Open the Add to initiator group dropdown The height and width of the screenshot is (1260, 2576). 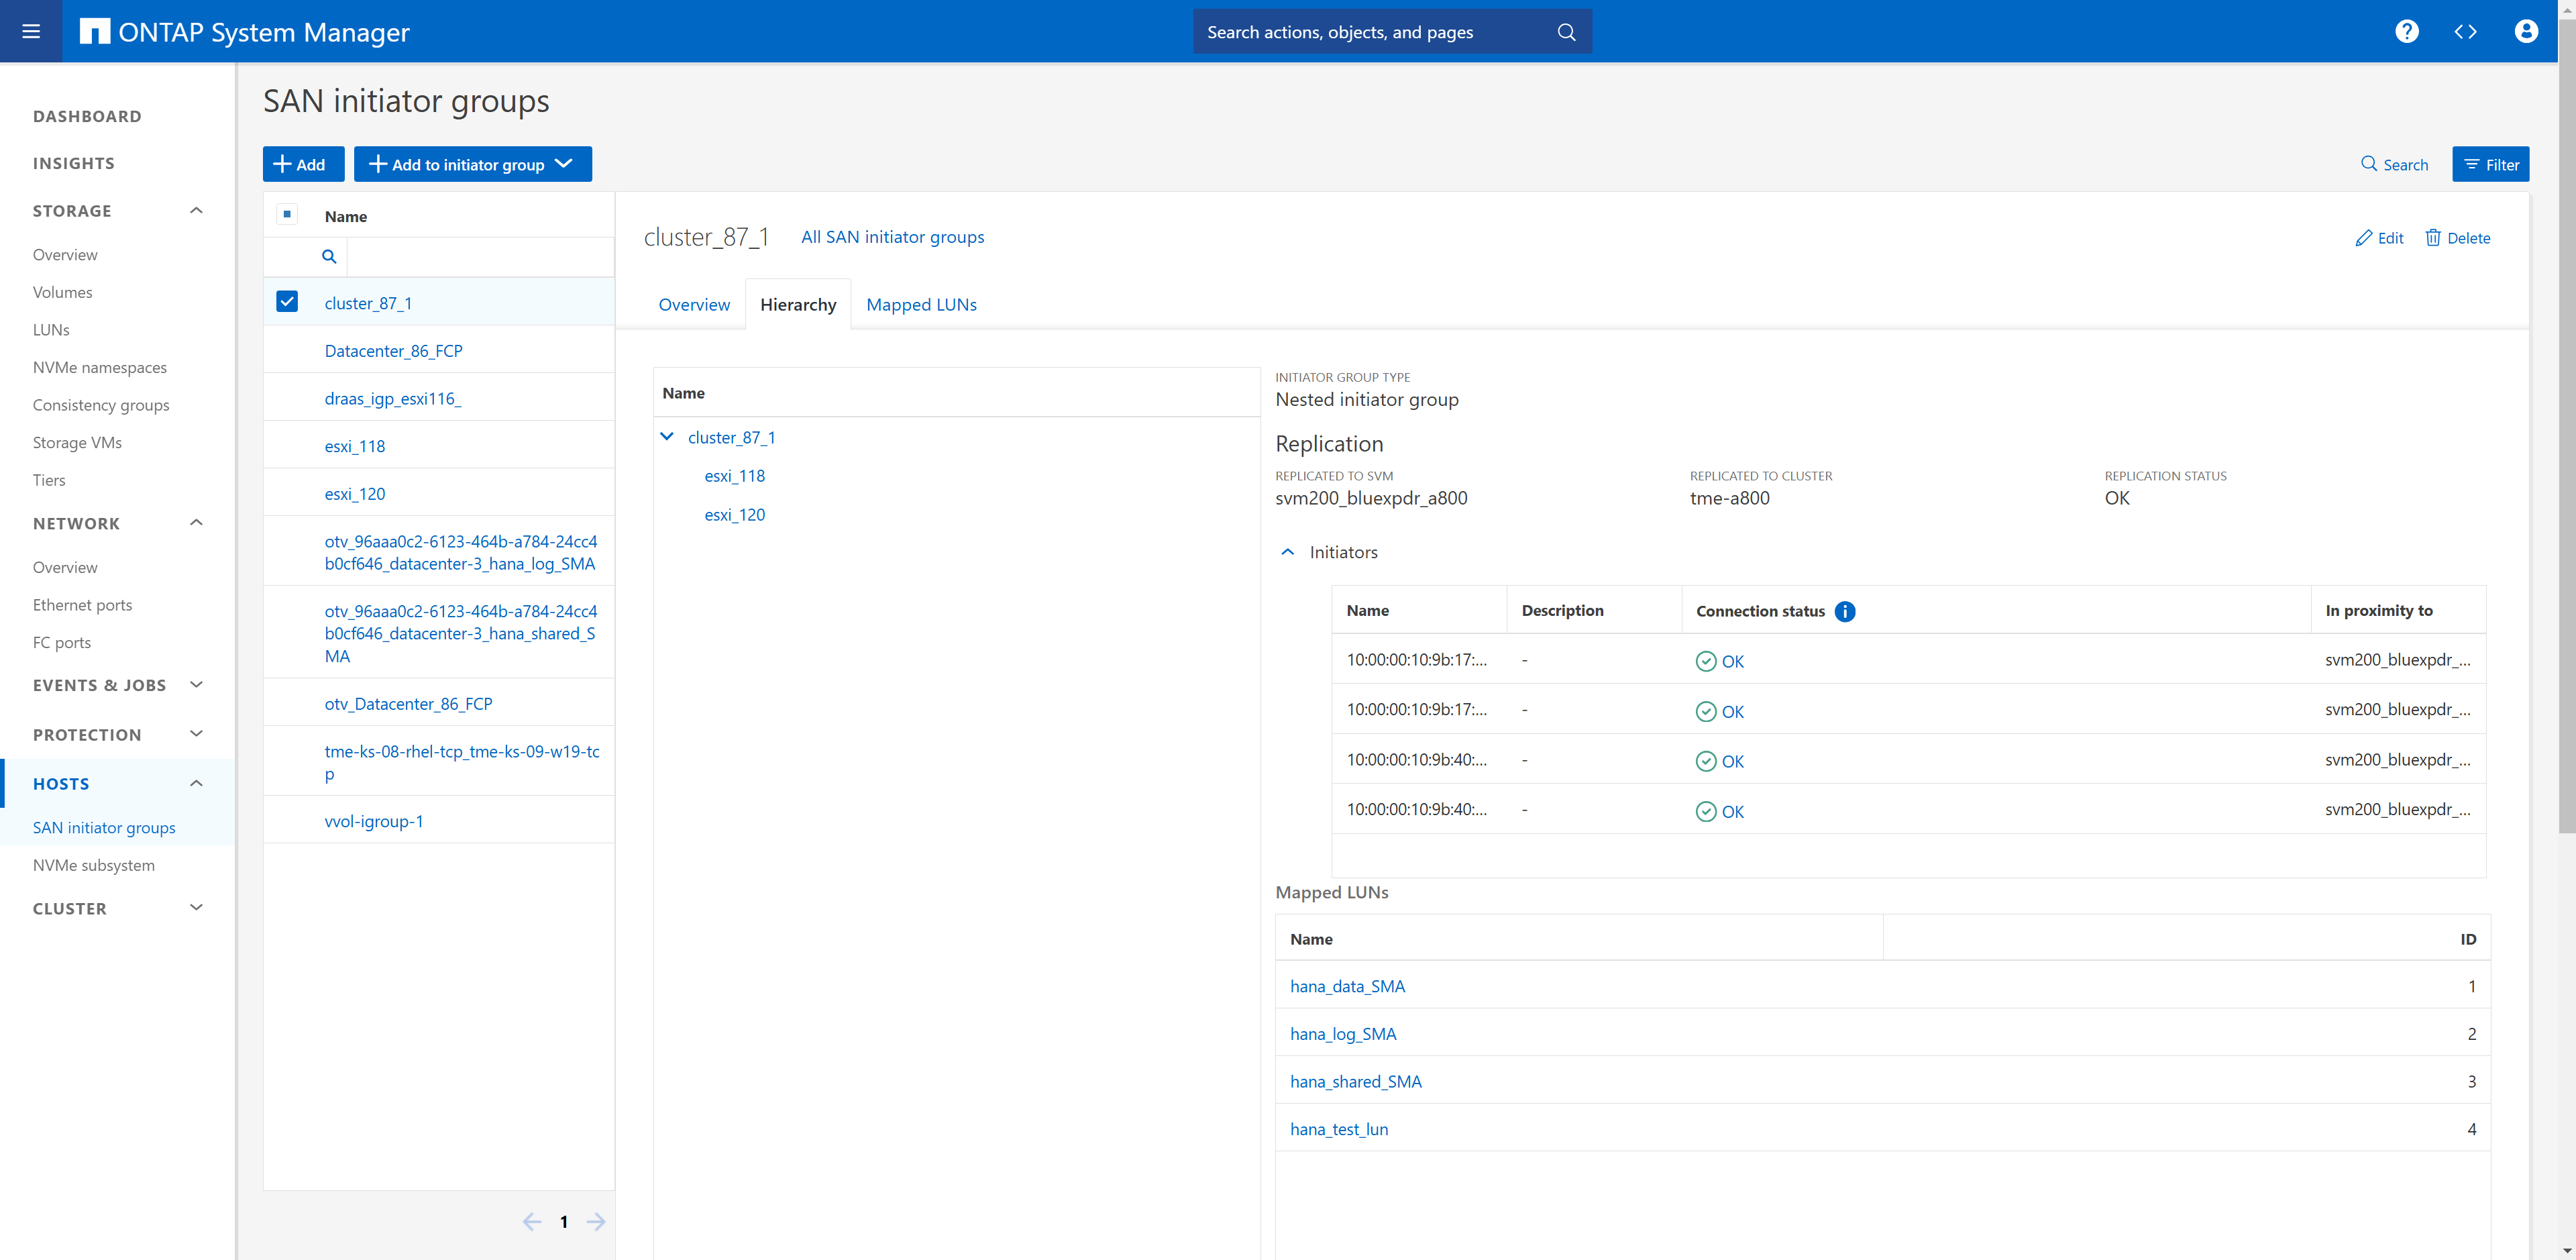click(472, 164)
